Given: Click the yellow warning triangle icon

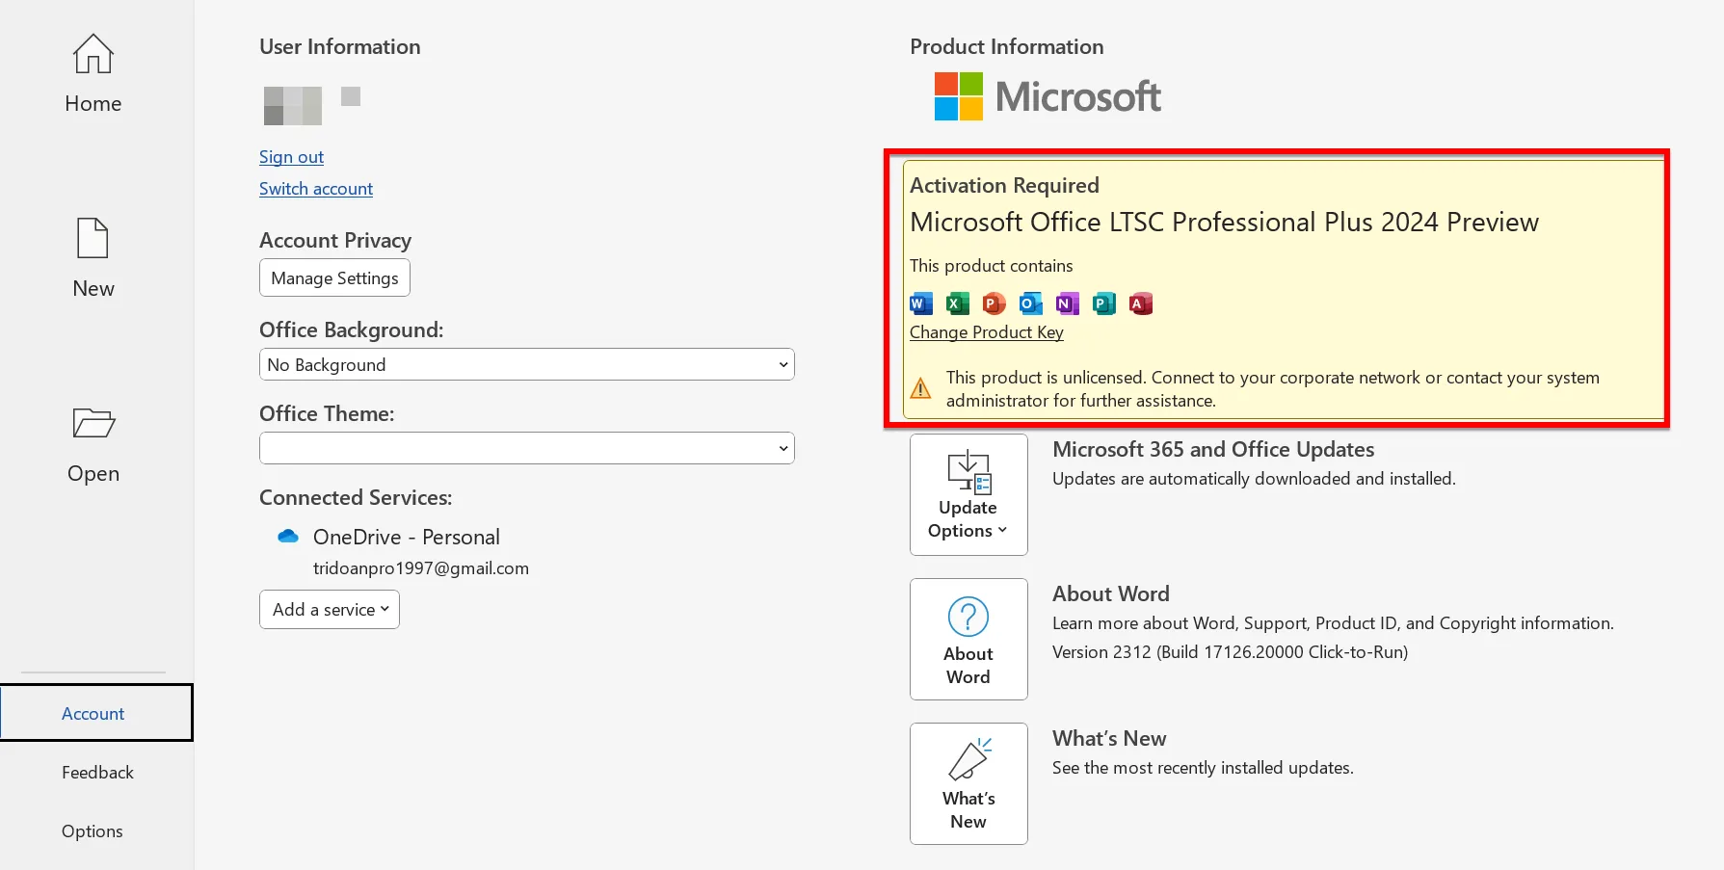Looking at the screenshot, I should [x=920, y=388].
